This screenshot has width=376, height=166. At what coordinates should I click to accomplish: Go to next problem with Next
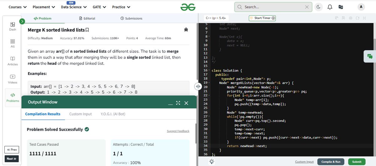(12, 158)
